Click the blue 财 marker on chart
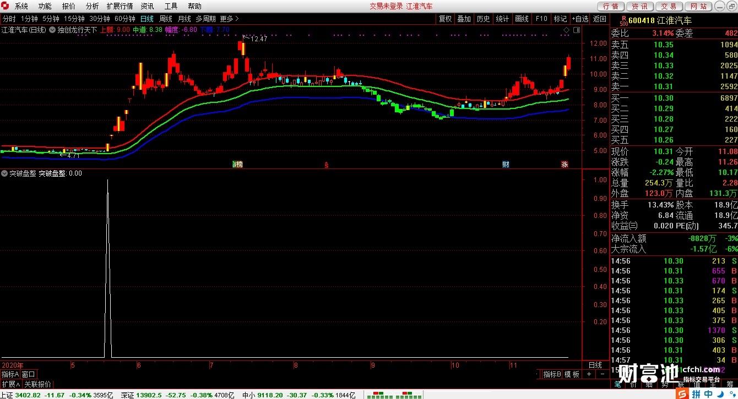This screenshot has height=399, width=738. point(506,164)
